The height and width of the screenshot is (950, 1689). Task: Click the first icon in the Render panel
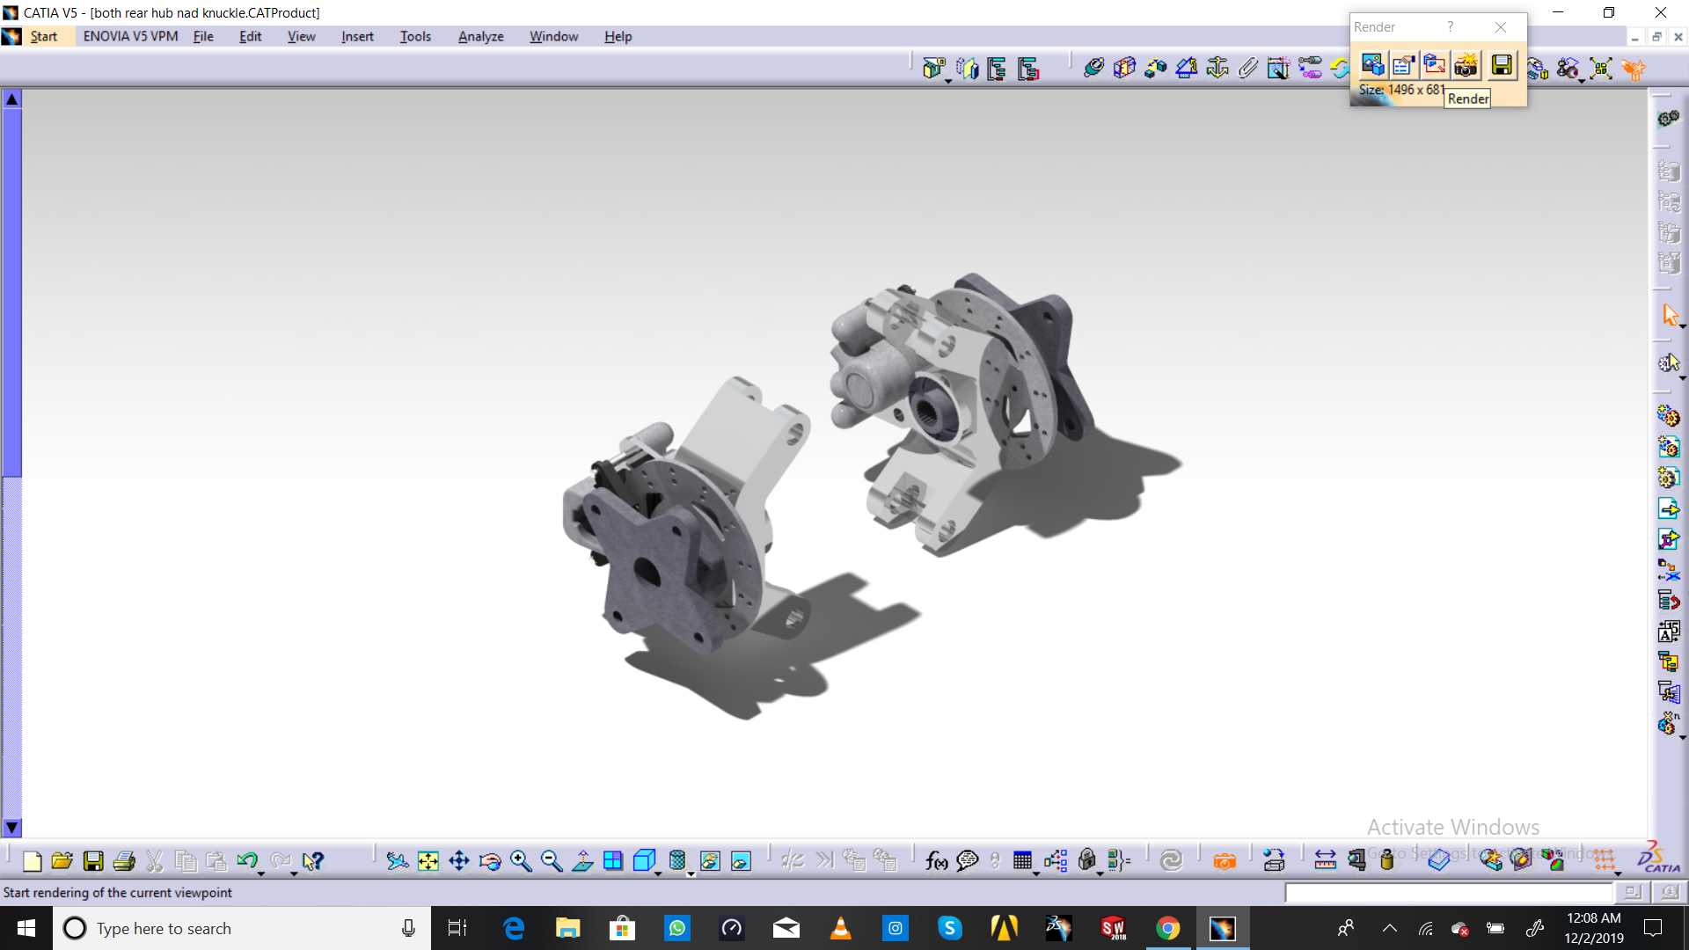tap(1372, 65)
